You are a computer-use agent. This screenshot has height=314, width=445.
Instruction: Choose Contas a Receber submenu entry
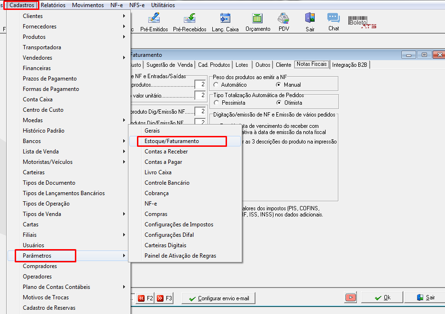[x=185, y=152]
